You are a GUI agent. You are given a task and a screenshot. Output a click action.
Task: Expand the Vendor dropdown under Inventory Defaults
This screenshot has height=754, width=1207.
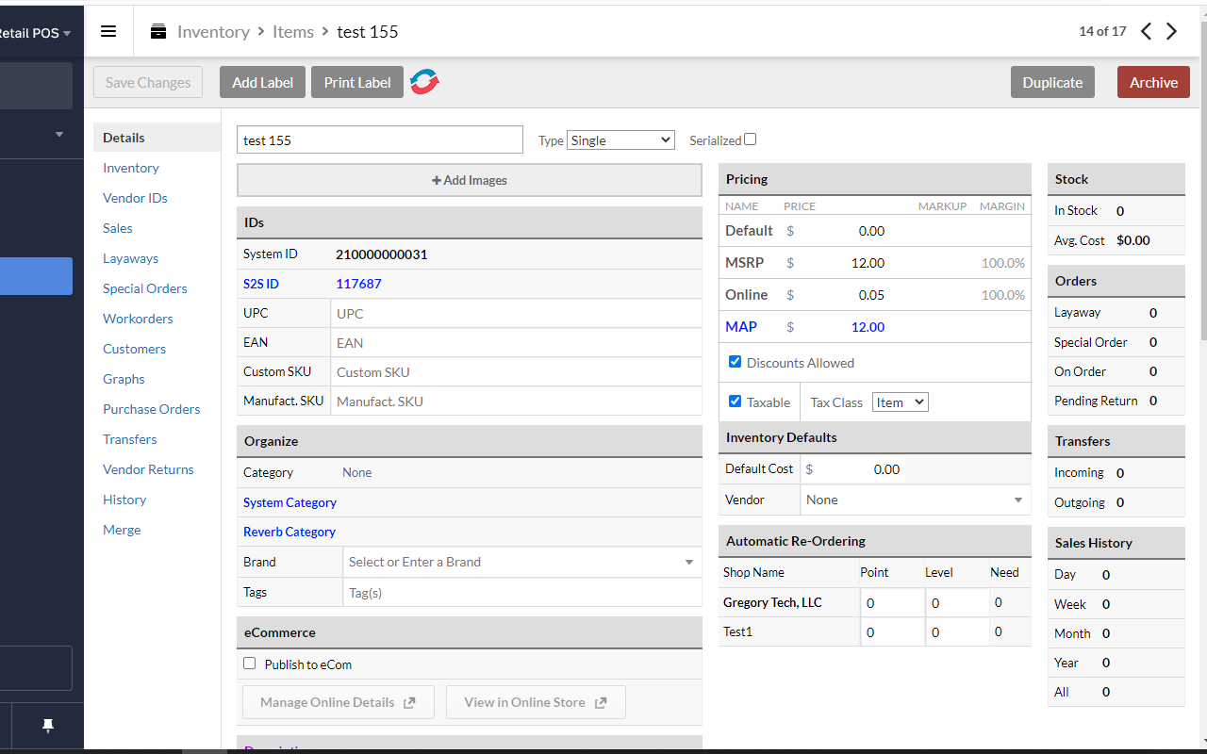pos(1017,500)
